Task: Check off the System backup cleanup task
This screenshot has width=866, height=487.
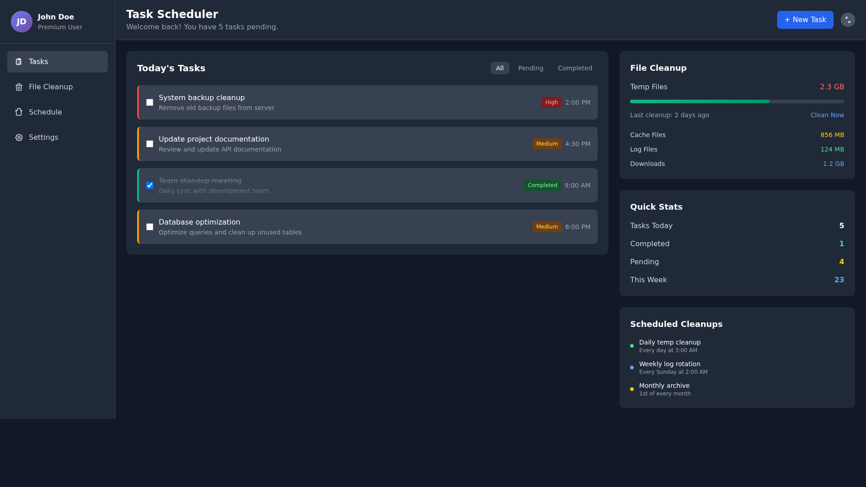Action: [149, 102]
